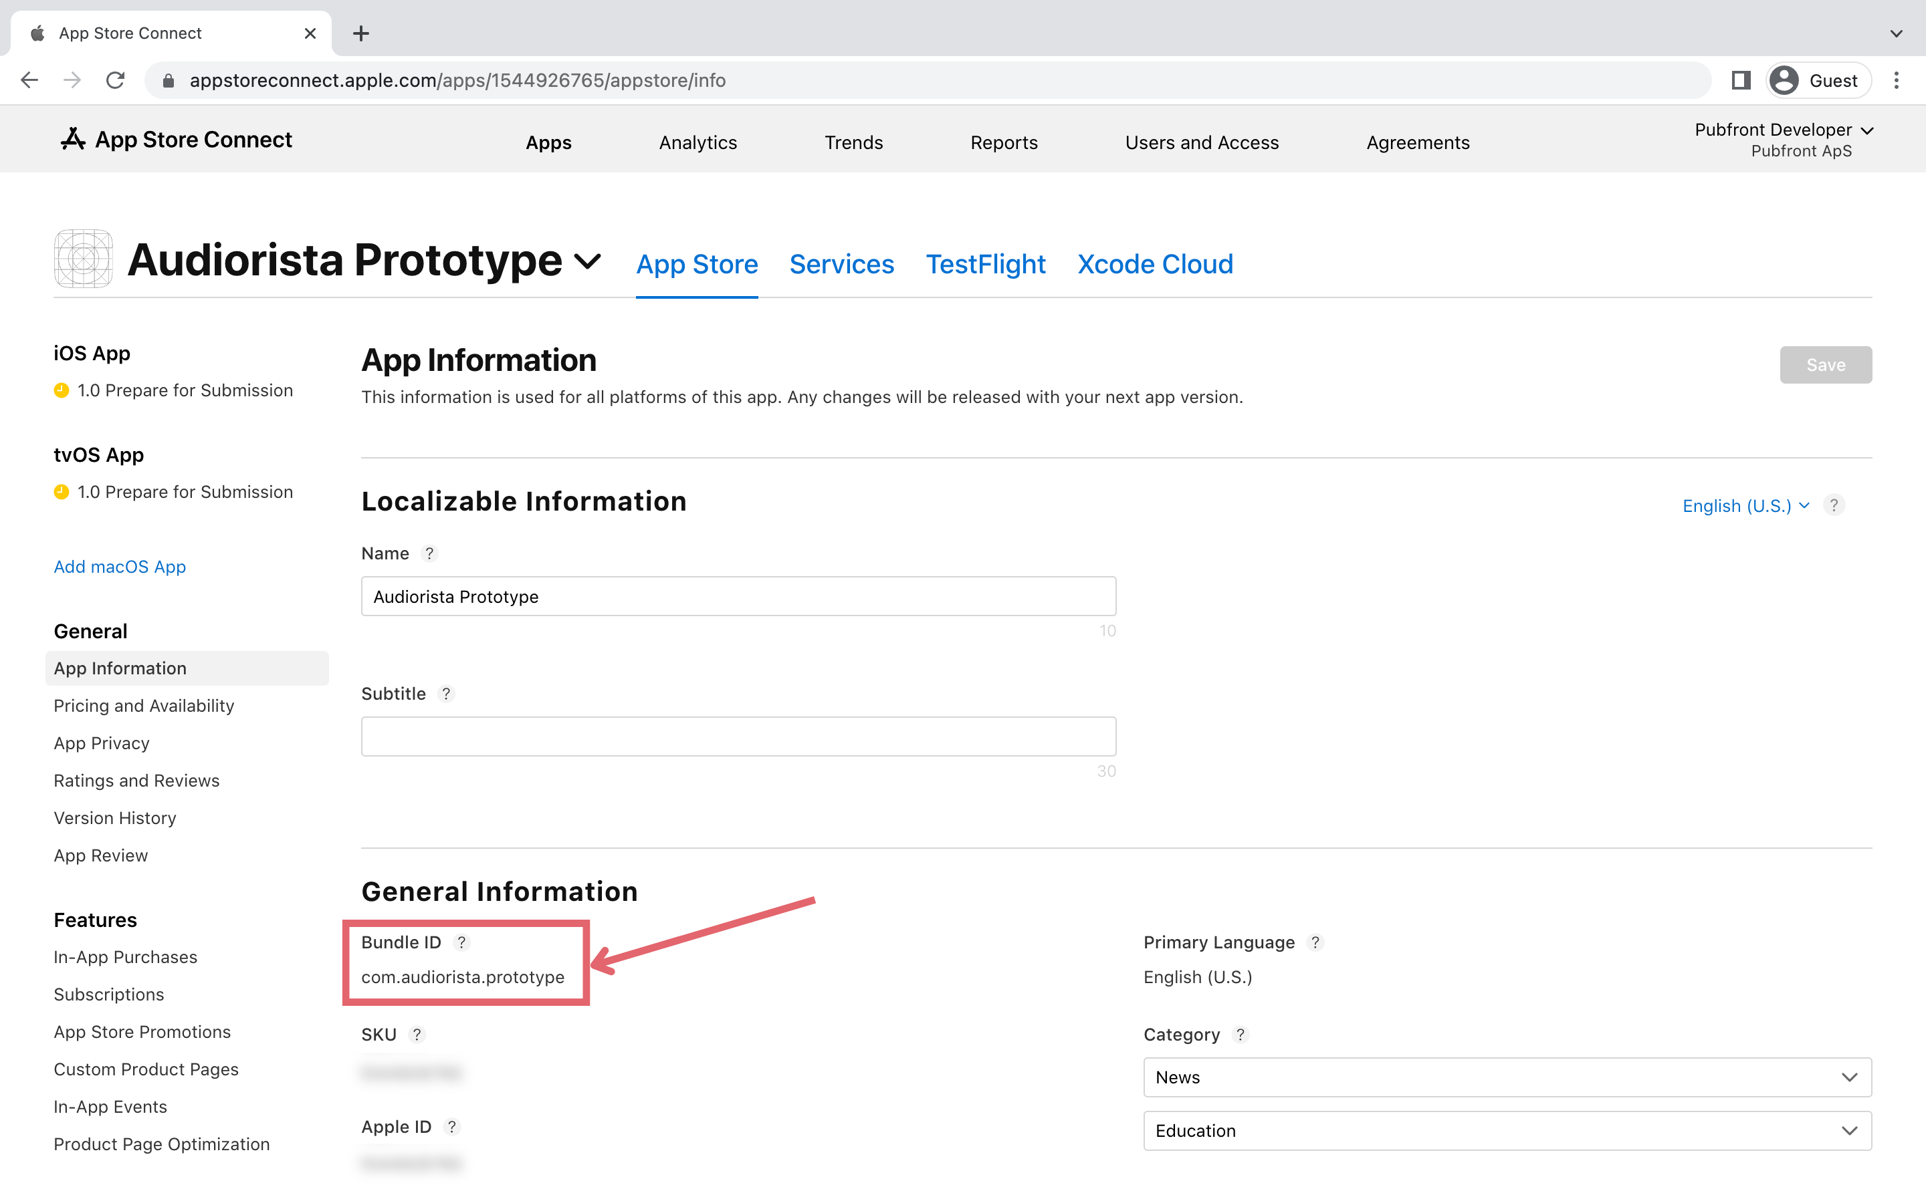Open a new browser tab

361,33
